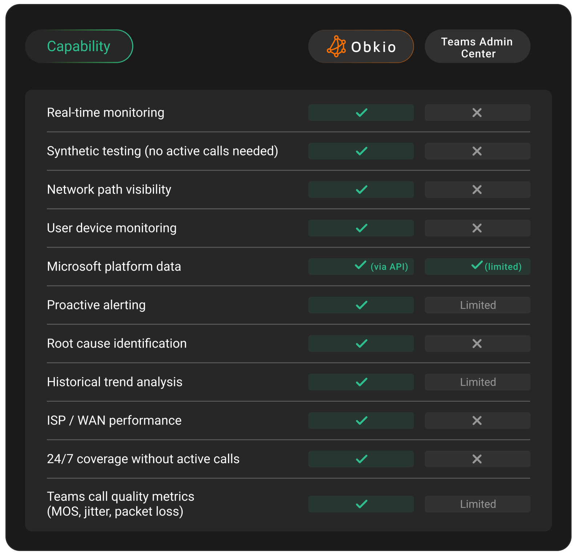The width and height of the screenshot is (577, 555).
Task: Select the Capability header pill
Action: point(79,46)
